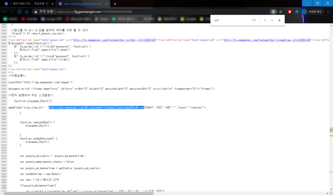Image resolution: width=333 pixels, height=195 pixels.
Task: Open the Chrome three-dot menu
Action: [x=328, y=12]
